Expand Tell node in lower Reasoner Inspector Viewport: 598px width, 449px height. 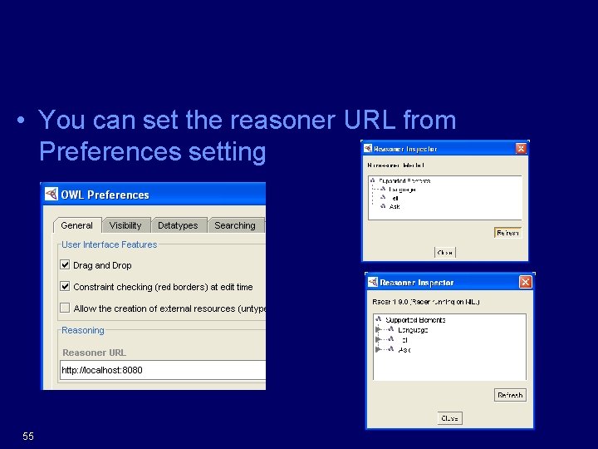(x=378, y=339)
